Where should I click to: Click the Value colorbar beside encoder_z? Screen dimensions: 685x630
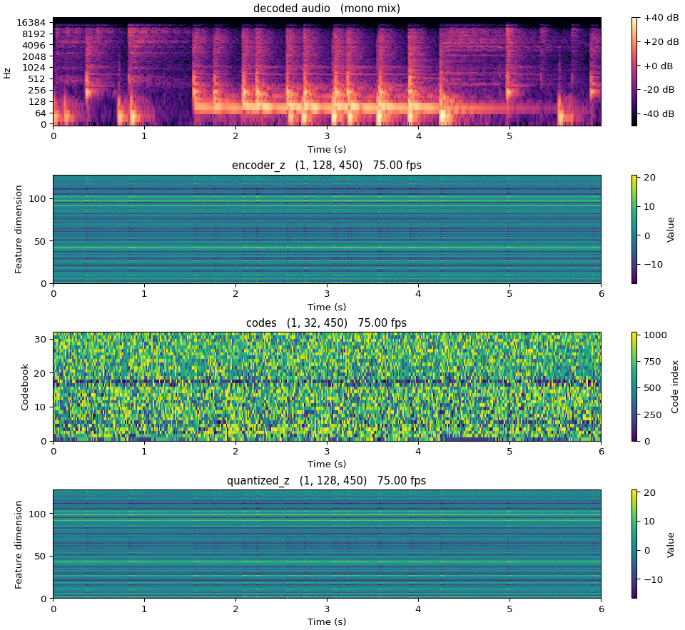point(634,229)
